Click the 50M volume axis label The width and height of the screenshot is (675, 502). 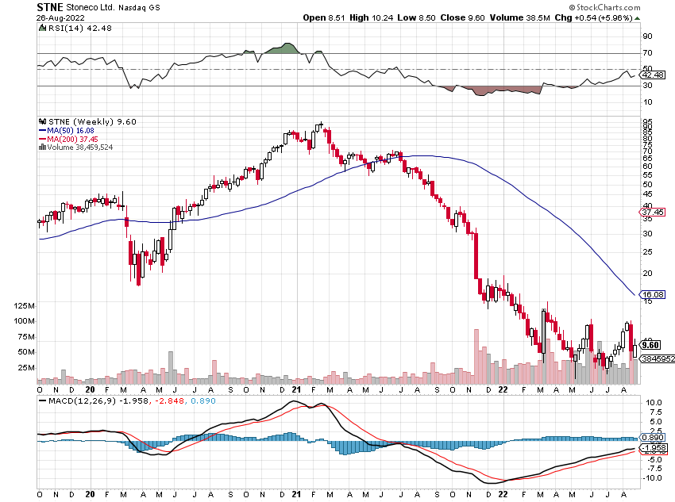coord(26,352)
